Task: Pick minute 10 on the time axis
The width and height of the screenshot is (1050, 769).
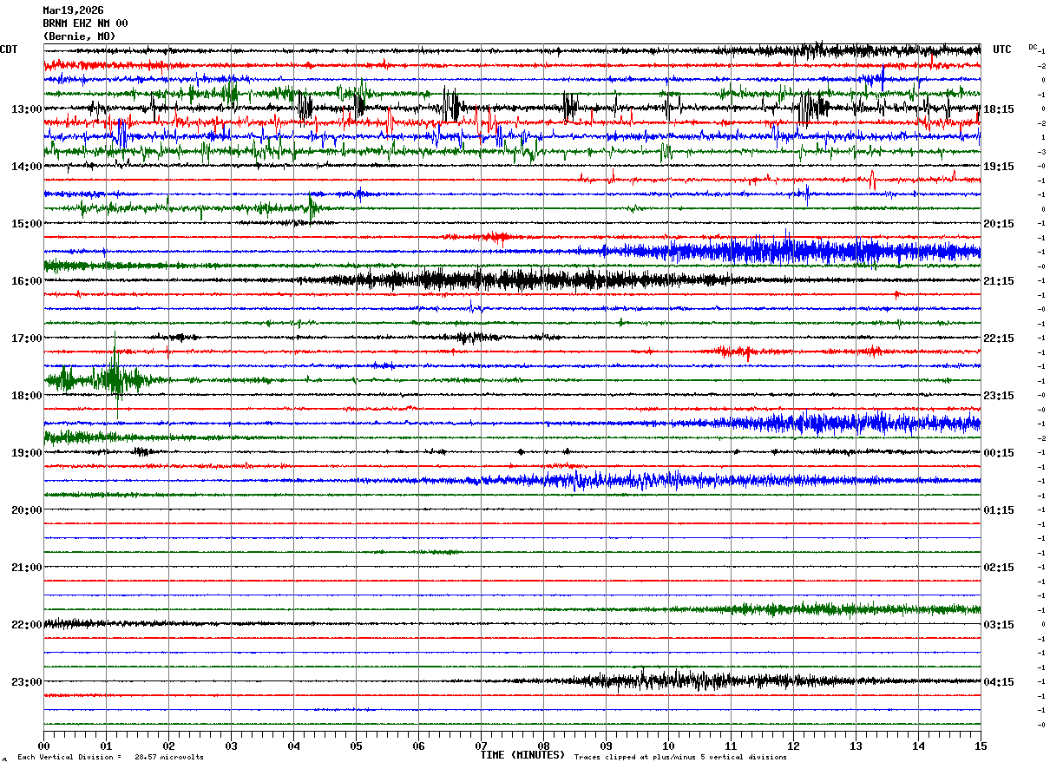Action: (x=668, y=746)
